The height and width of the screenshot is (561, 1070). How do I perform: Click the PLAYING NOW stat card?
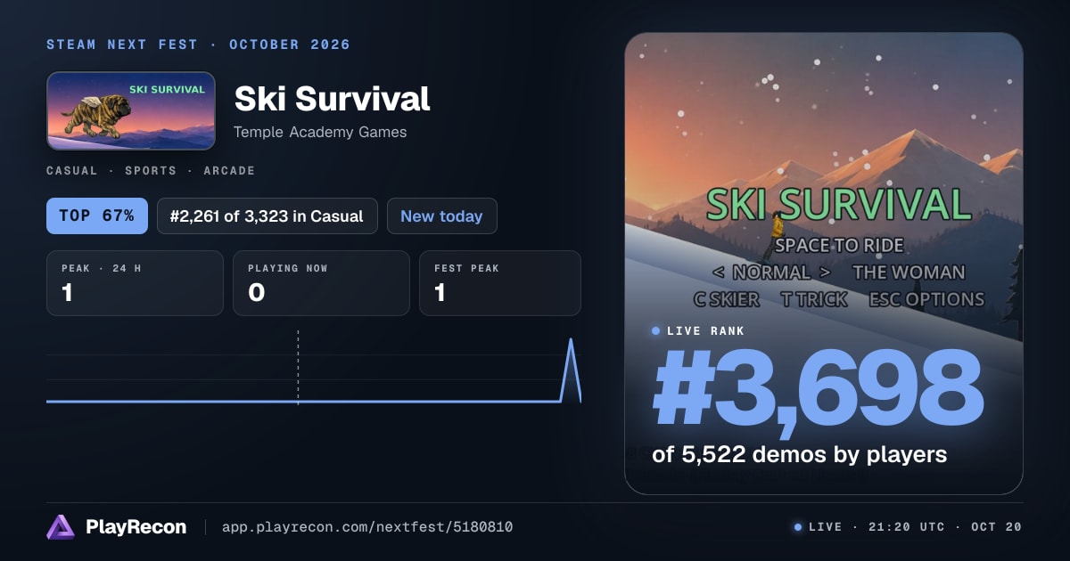click(x=321, y=283)
